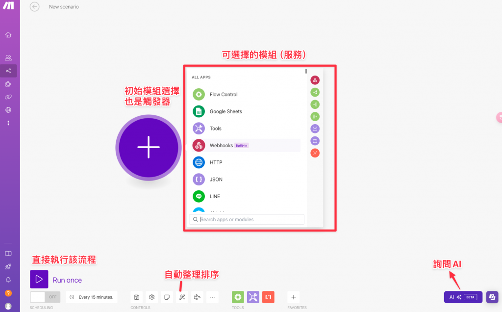Go back with the arrow button
Screen dimensions: 502x312
pos(35,7)
